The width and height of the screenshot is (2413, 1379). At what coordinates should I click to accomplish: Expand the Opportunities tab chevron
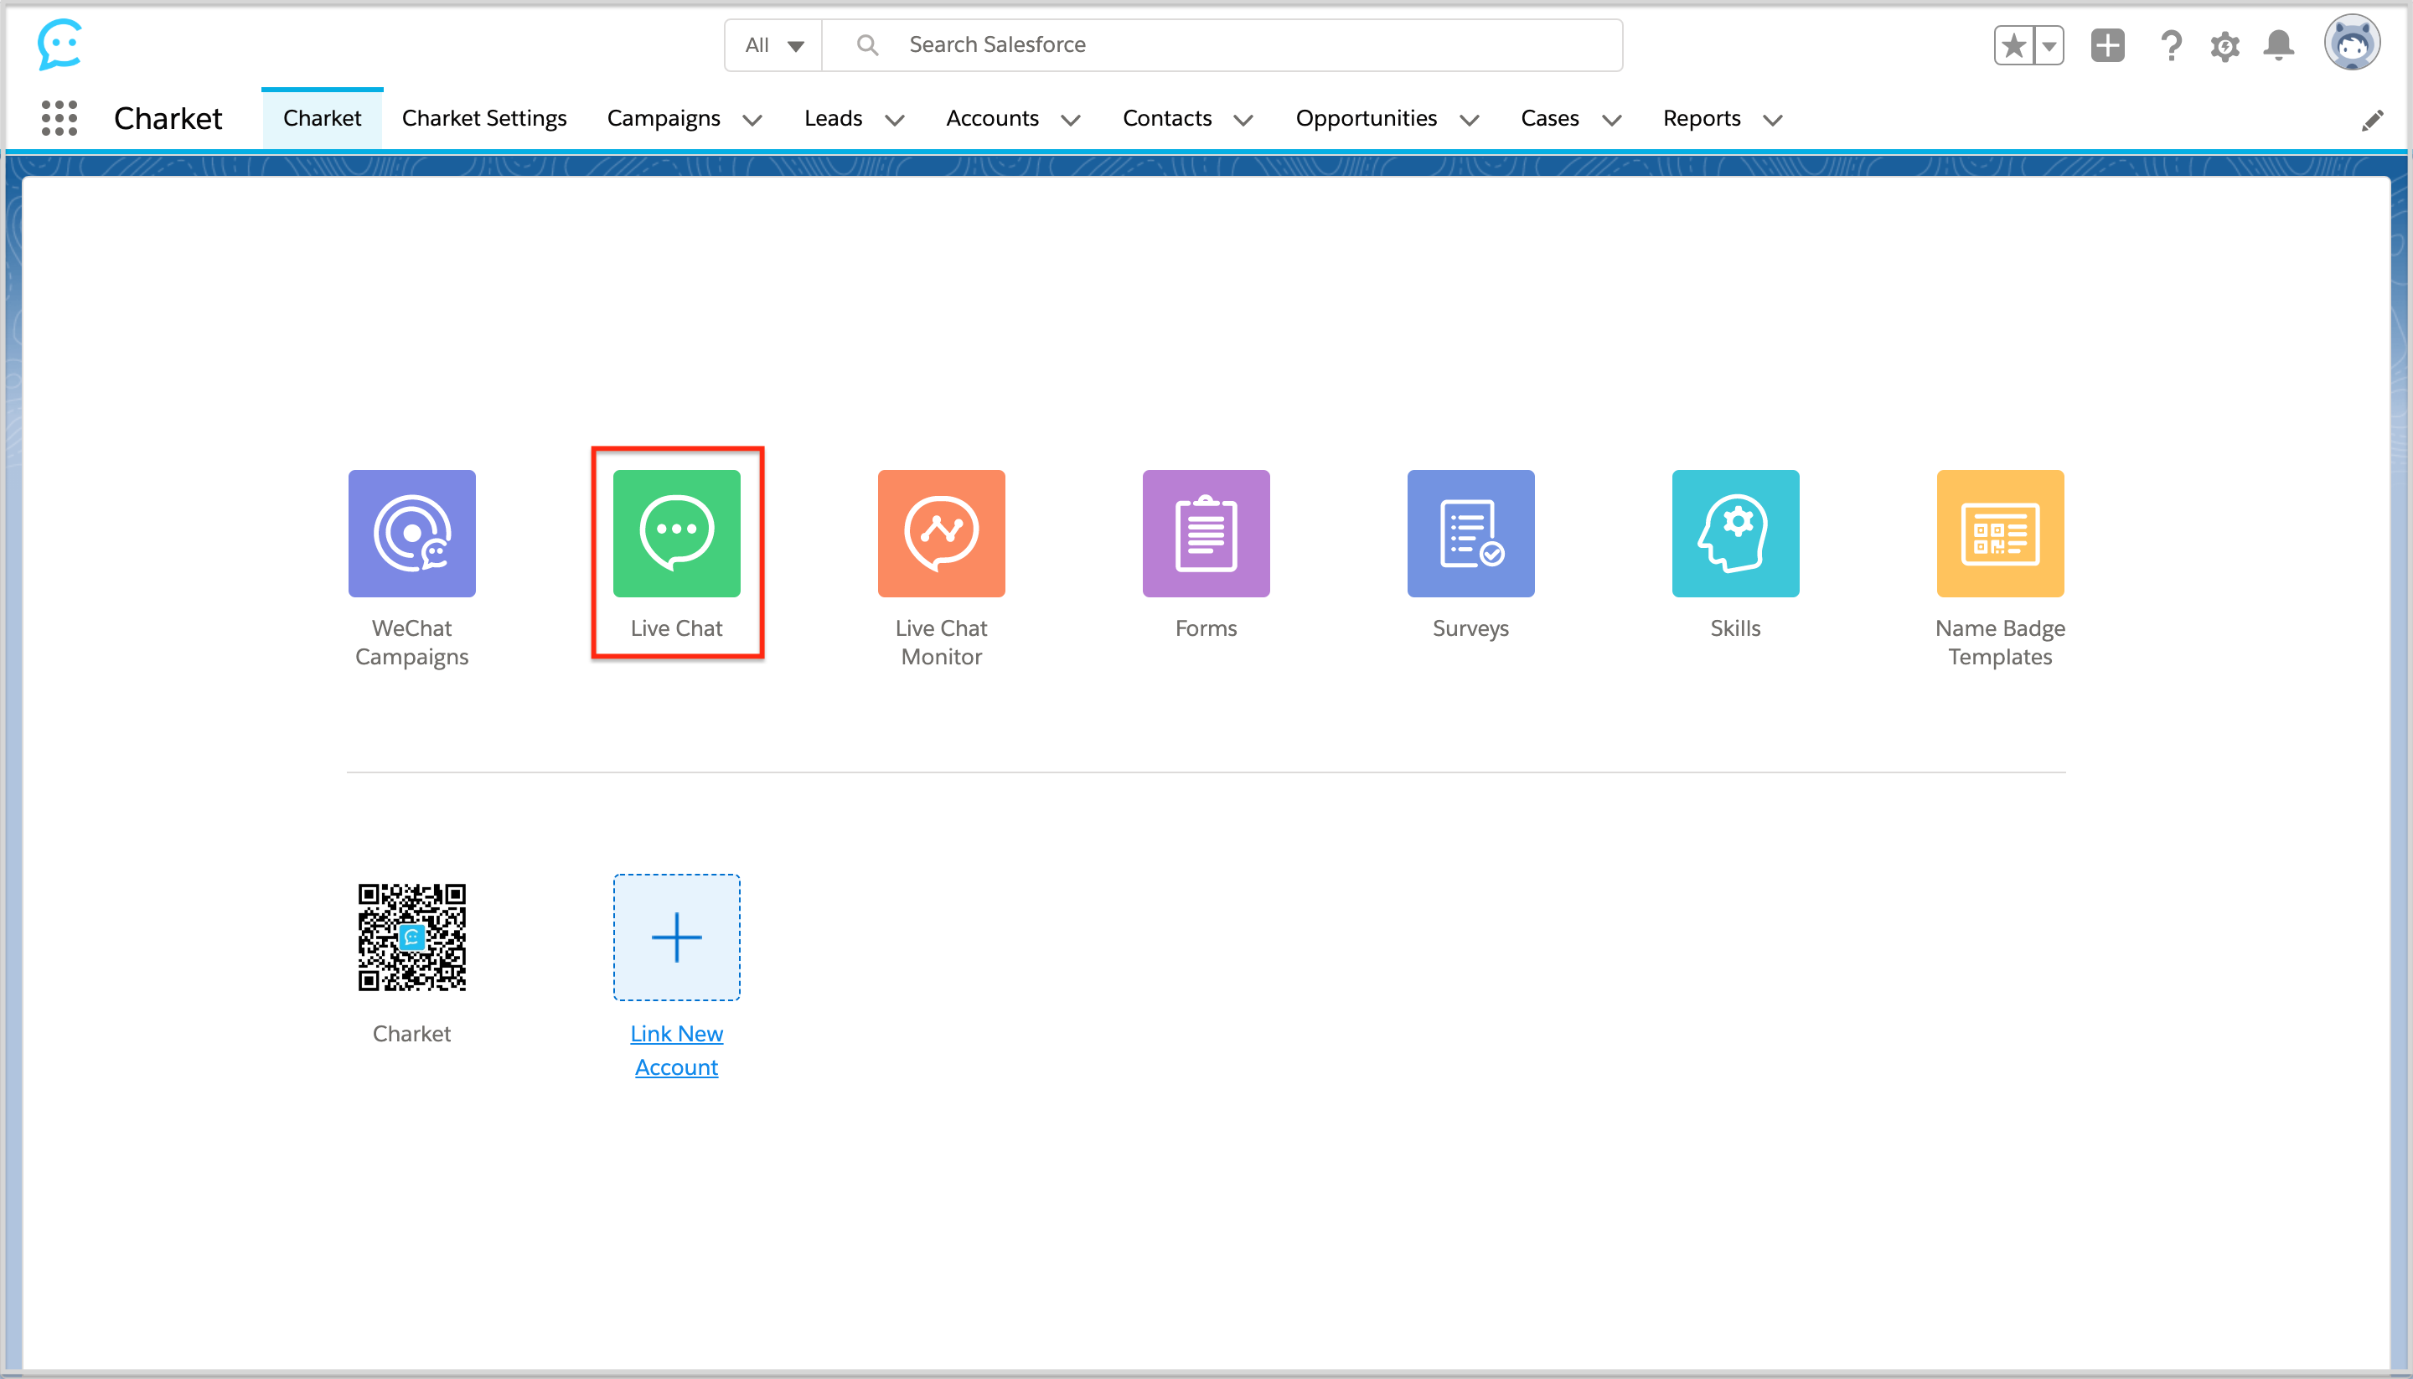point(1469,119)
